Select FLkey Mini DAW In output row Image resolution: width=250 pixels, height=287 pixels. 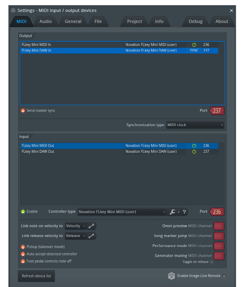pos(119,50)
